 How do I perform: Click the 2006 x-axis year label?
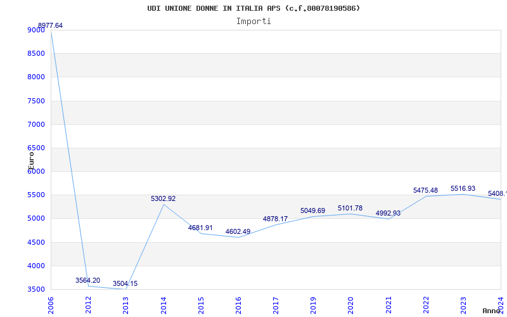pos(51,306)
